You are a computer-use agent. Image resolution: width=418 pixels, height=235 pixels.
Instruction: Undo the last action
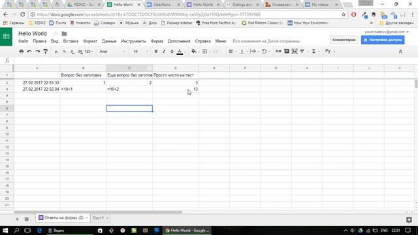[29, 52]
